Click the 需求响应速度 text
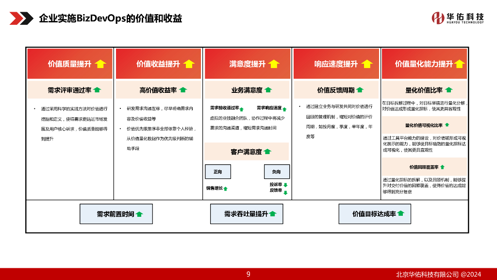Image resolution: width=497 pixels, height=280 pixels. tap(269, 108)
